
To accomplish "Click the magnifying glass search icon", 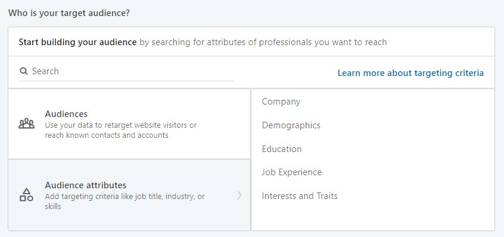I will [23, 71].
